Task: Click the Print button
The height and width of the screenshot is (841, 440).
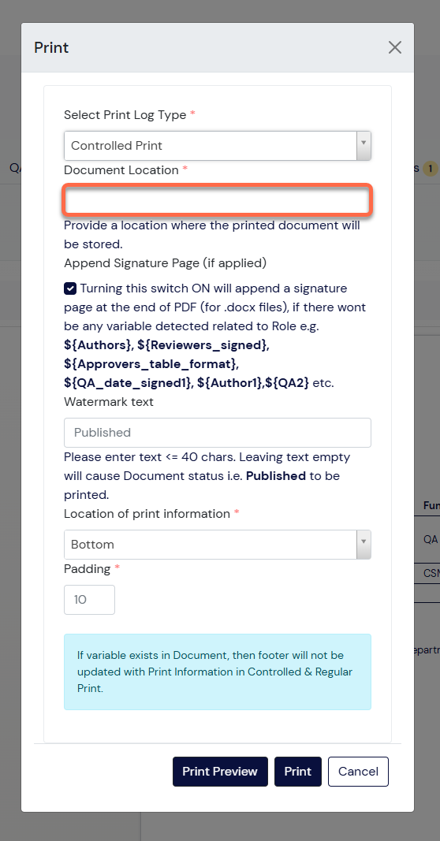Action: coord(298,772)
